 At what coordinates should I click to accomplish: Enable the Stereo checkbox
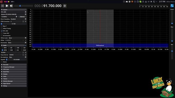tap(2, 62)
